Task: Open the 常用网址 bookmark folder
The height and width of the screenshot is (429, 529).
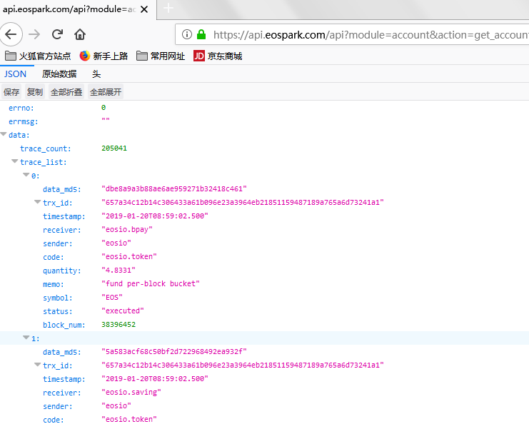Action: (x=161, y=56)
